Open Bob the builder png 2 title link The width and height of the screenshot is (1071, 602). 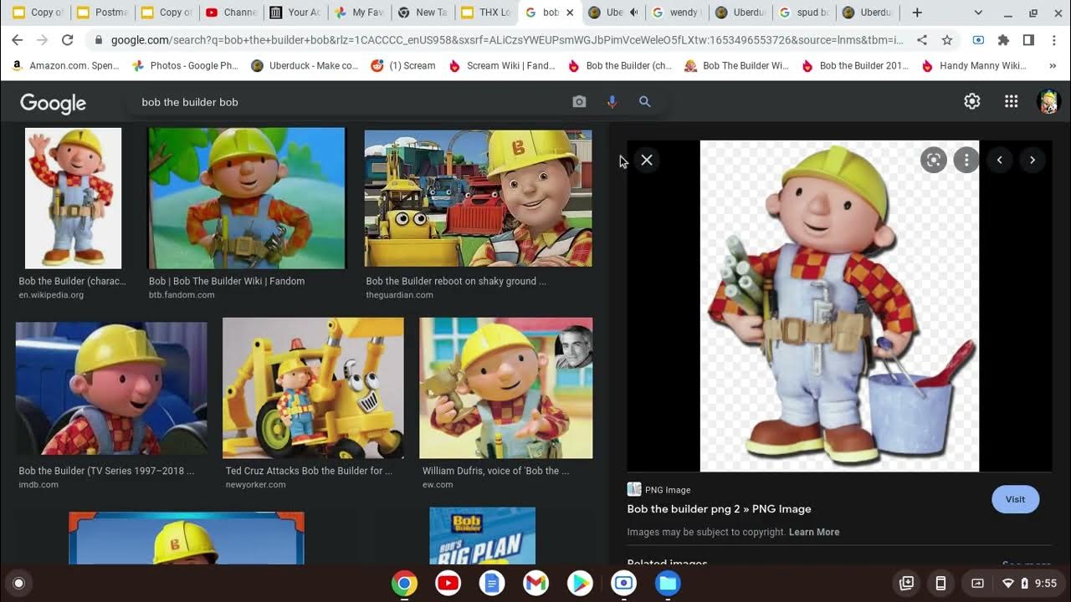(x=719, y=508)
